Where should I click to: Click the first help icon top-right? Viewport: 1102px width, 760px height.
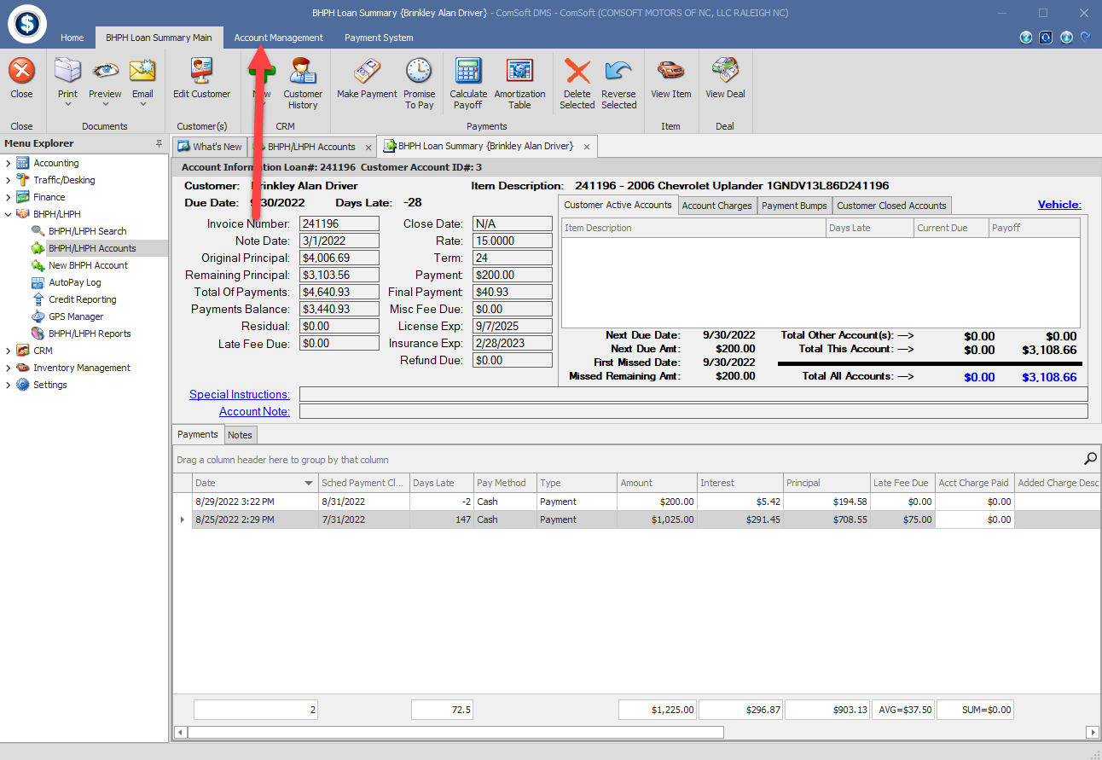tap(1026, 38)
